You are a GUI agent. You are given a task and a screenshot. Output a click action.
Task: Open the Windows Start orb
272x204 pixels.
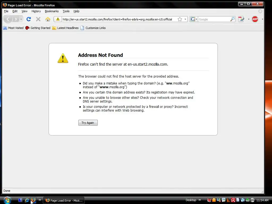pyautogui.click(x=7, y=200)
